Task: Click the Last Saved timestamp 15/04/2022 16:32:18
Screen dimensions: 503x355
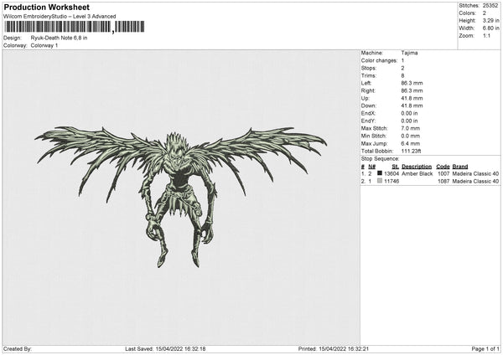Action: pos(180,349)
